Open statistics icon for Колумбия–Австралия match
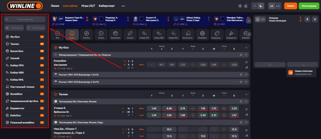The height and width of the screenshot is (139, 321). [x=246, y=67]
